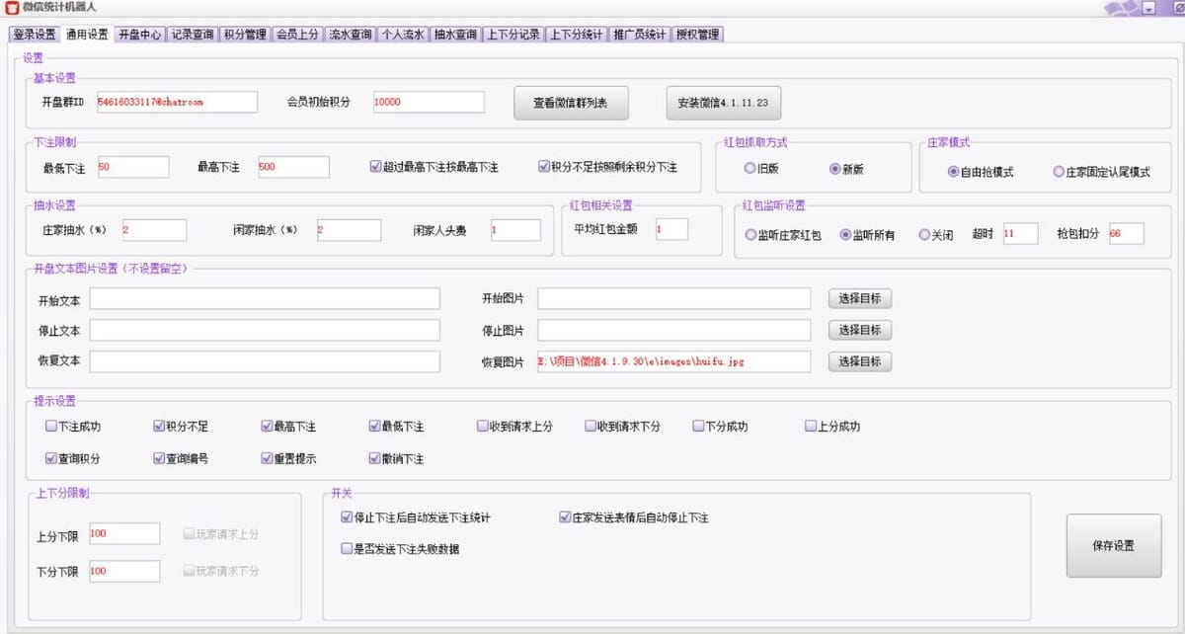This screenshot has width=1185, height=634.
Task: Switch to the 通用设置 tab
Action: [87, 34]
